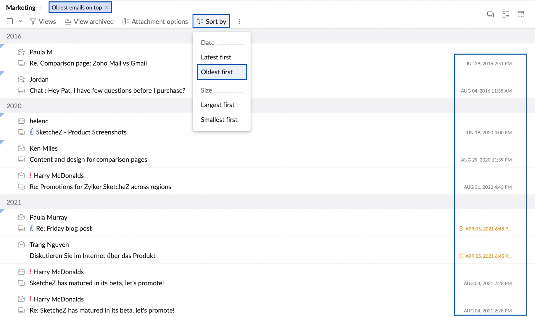
Task: Click the split/preview pane icon
Action: tap(491, 15)
